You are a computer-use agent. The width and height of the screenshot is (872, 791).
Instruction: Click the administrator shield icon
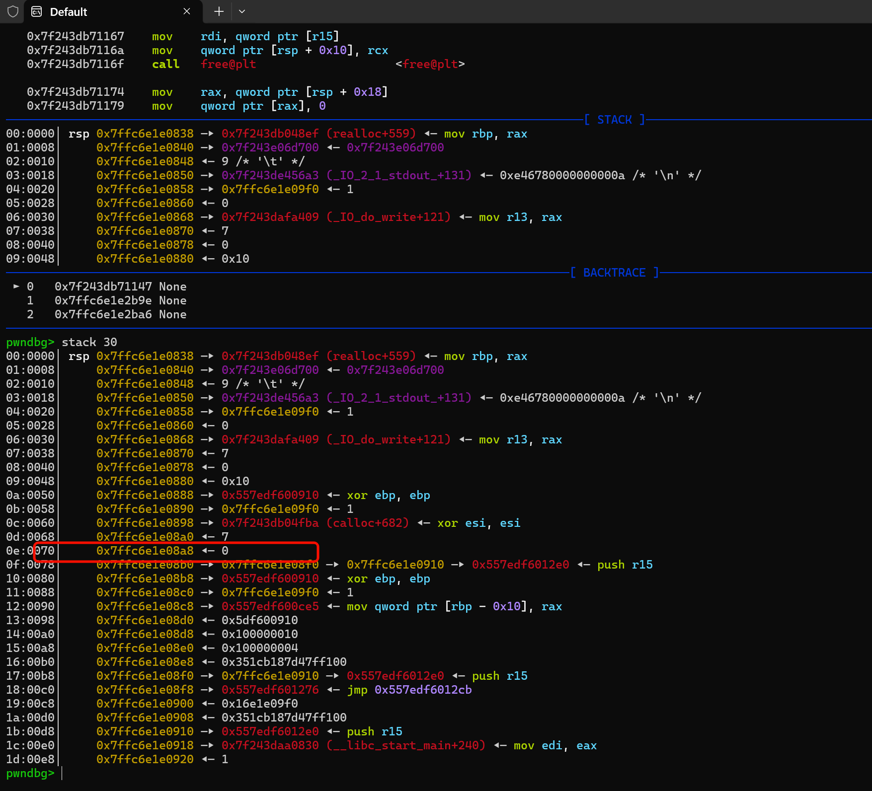tap(13, 11)
